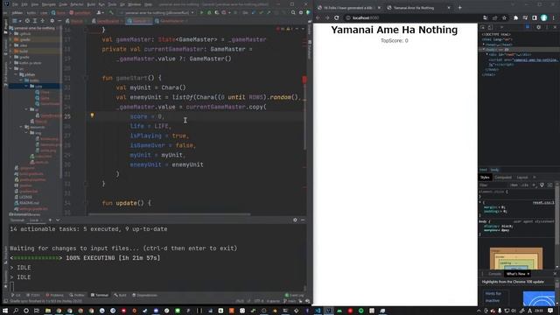Open Search Everywhere magnifier in IDE toolbar
Screen dimensions: 560x315
click(x=293, y=12)
